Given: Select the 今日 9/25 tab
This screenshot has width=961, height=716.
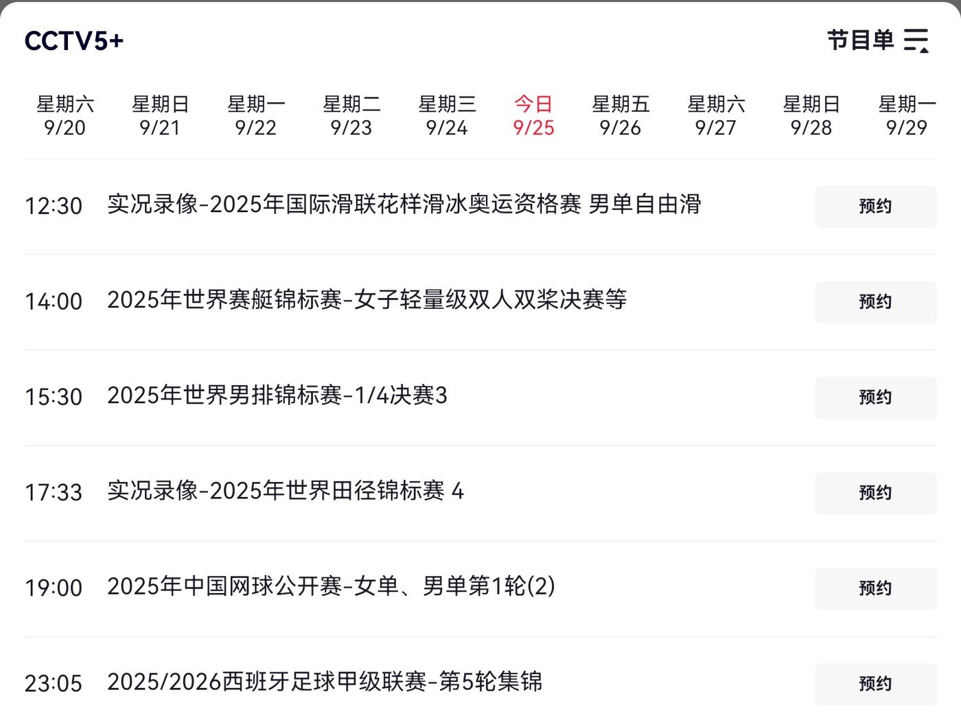Looking at the screenshot, I should [533, 116].
